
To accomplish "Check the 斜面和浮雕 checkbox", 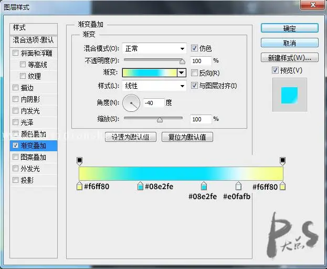I will 15,53.
